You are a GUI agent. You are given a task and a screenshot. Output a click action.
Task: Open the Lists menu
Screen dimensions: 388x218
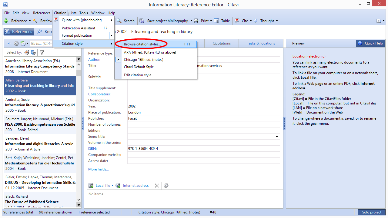(x=73, y=13)
